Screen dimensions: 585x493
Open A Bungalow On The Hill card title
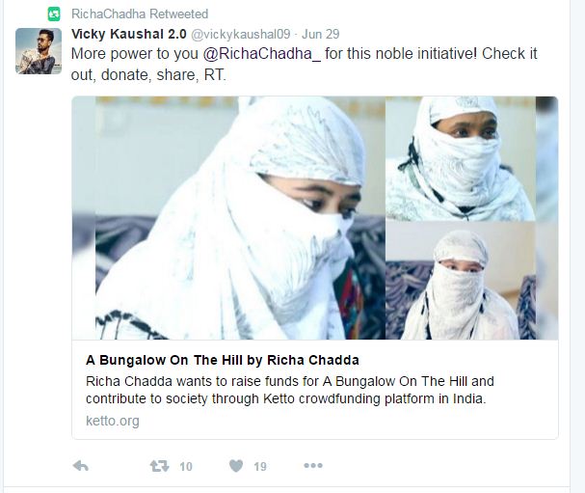tap(223, 360)
